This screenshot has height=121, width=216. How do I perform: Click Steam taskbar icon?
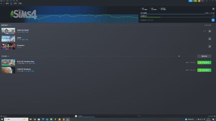(x=68, y=119)
